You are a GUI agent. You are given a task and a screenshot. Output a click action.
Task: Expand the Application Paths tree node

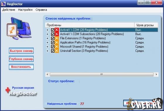(47, 43)
